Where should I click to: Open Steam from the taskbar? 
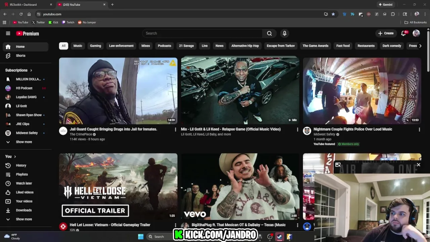279,237
